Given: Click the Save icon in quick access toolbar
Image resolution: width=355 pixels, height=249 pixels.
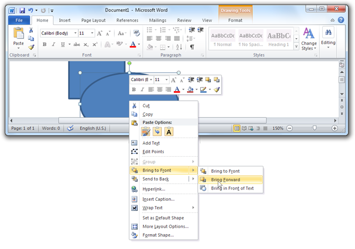Looking at the screenshot, I should point(22,11).
